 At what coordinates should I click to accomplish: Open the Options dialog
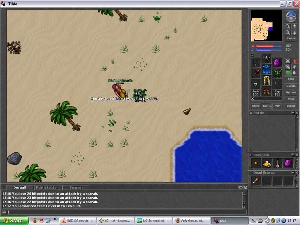291,92
